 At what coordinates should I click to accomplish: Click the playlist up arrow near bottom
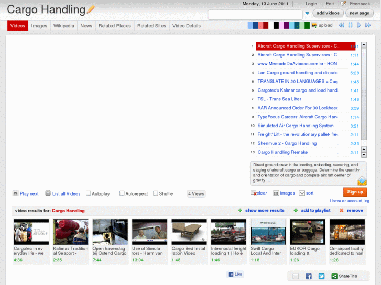[364, 149]
